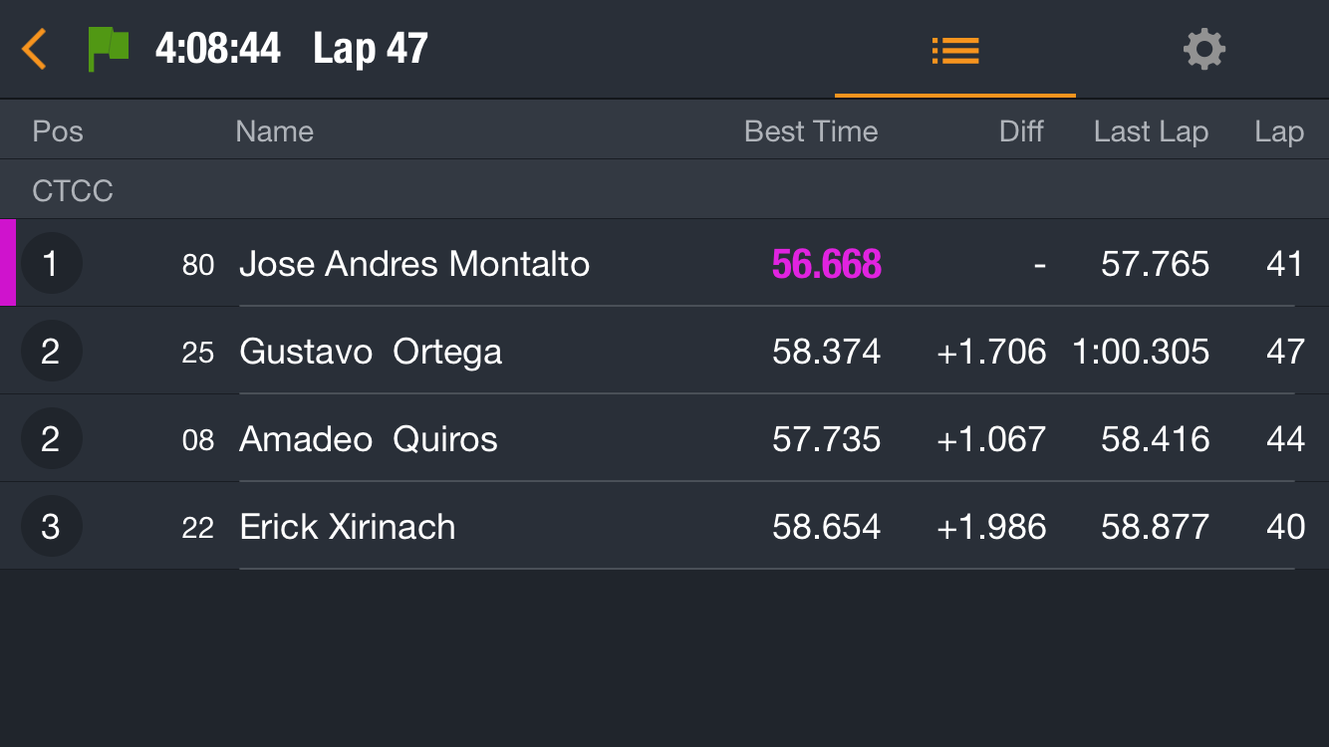Tap the green flag status icon

click(x=109, y=49)
